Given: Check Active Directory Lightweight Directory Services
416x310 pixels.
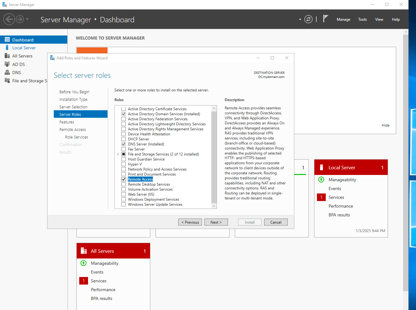Looking at the screenshot, I should [x=124, y=124].
